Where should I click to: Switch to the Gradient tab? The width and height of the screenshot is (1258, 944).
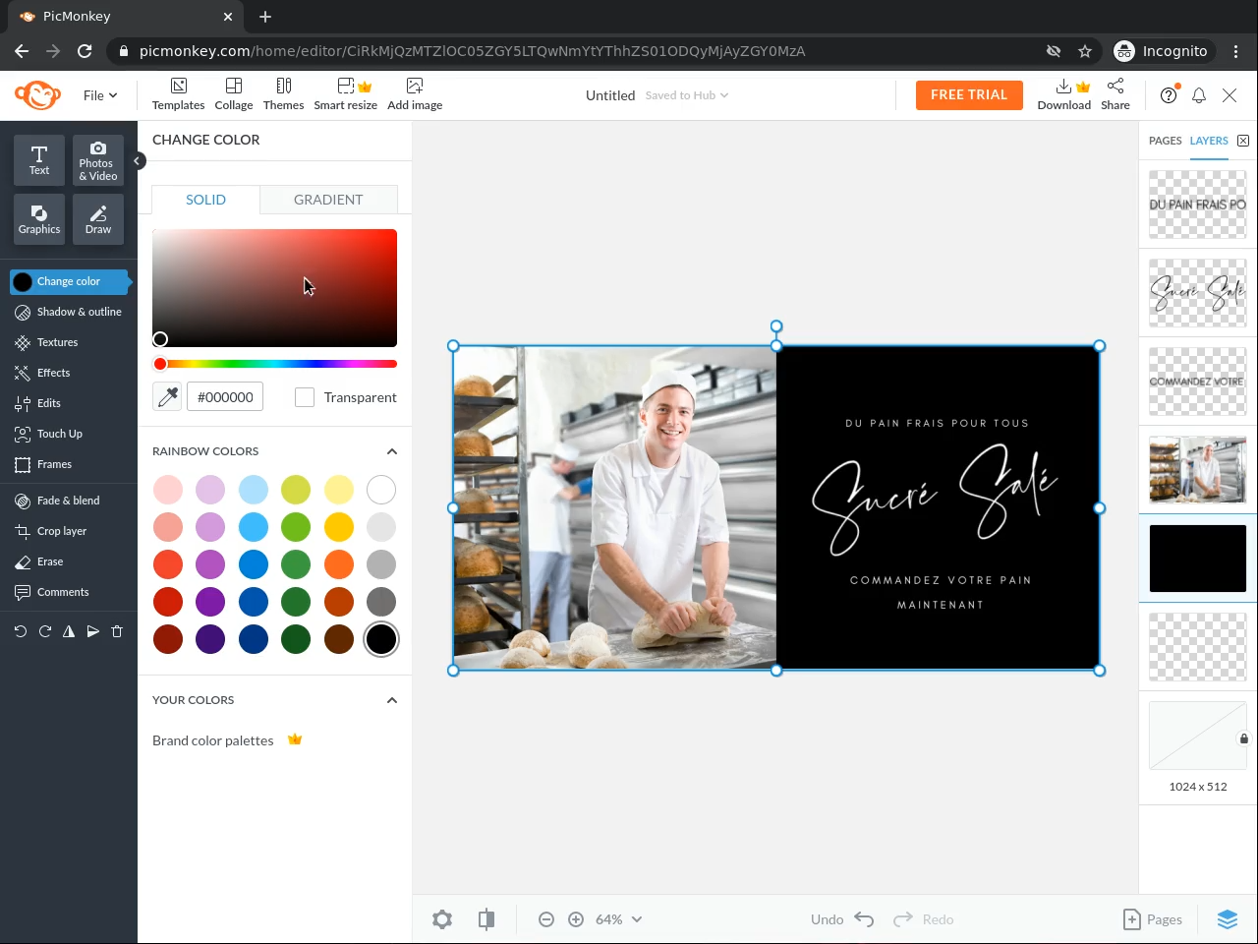[x=328, y=200]
